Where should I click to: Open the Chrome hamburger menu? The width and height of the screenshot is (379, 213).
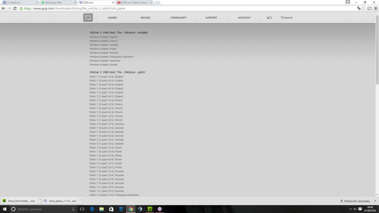[376, 8]
